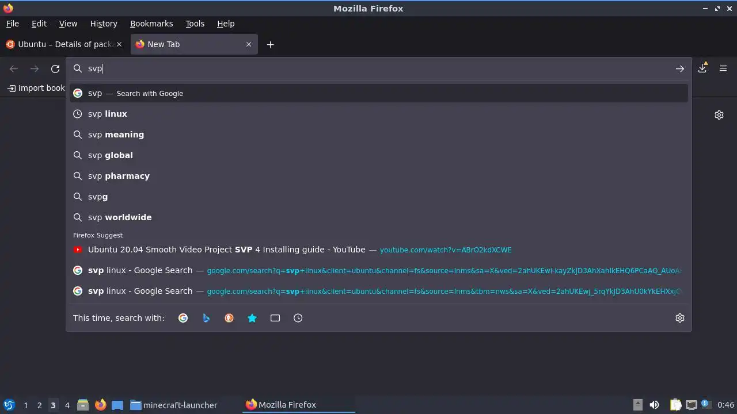Reload the current page
The width and height of the screenshot is (737, 414).
point(55,69)
